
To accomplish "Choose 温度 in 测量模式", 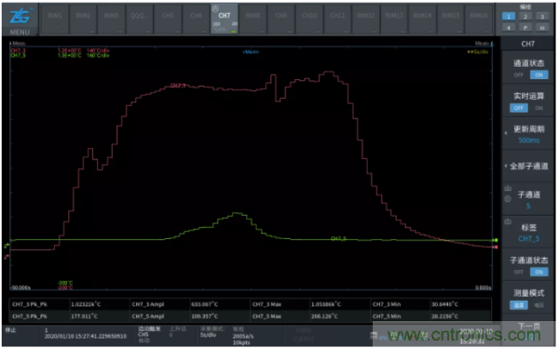I will (x=518, y=305).
